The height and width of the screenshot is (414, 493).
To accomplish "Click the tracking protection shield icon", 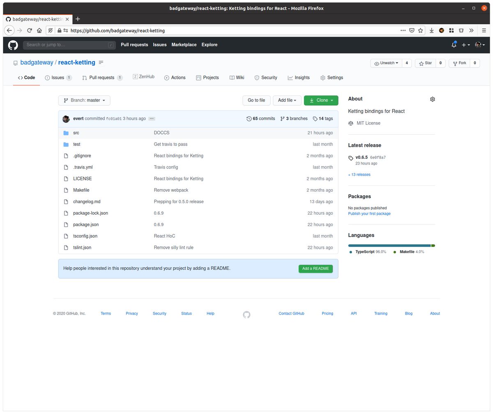I will 51,30.
